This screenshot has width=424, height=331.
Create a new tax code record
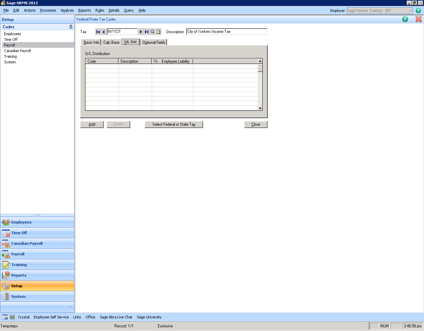click(159, 32)
